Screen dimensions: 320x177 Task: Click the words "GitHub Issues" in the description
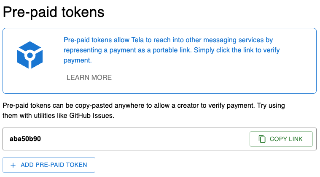(91, 116)
